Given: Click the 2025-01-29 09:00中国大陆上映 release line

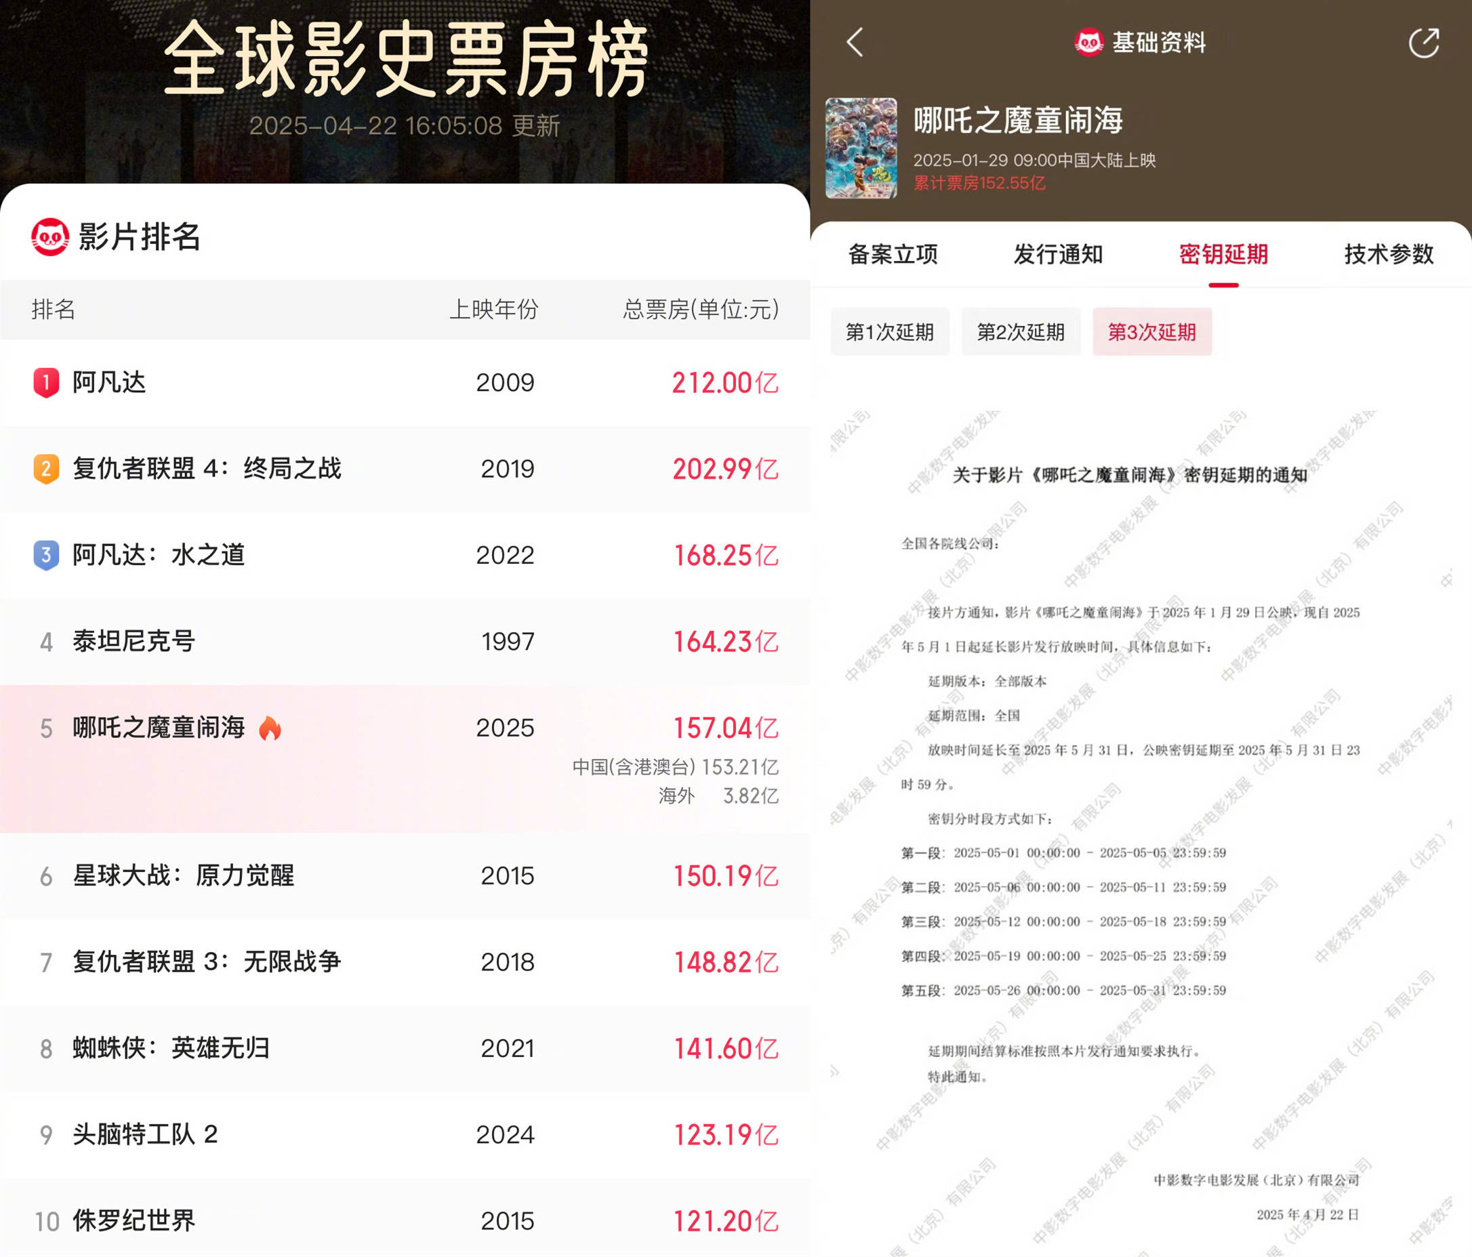Looking at the screenshot, I should [1034, 161].
